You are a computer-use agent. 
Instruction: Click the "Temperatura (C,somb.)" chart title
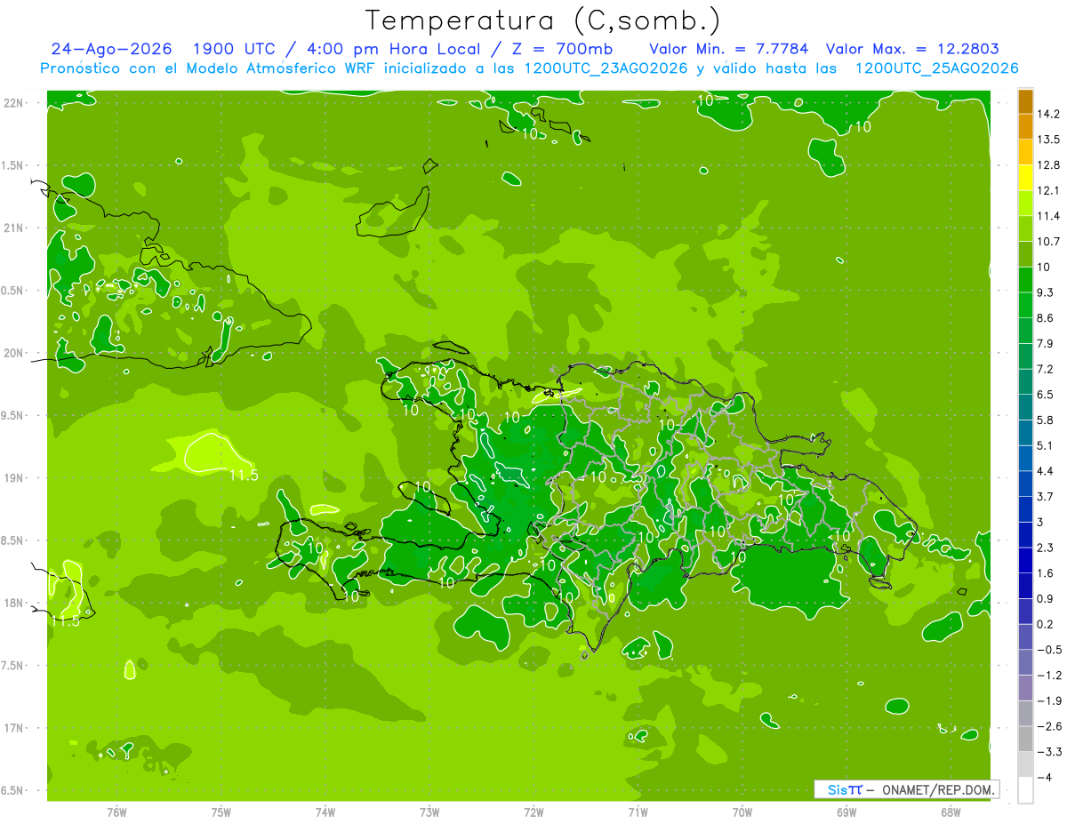point(543,20)
